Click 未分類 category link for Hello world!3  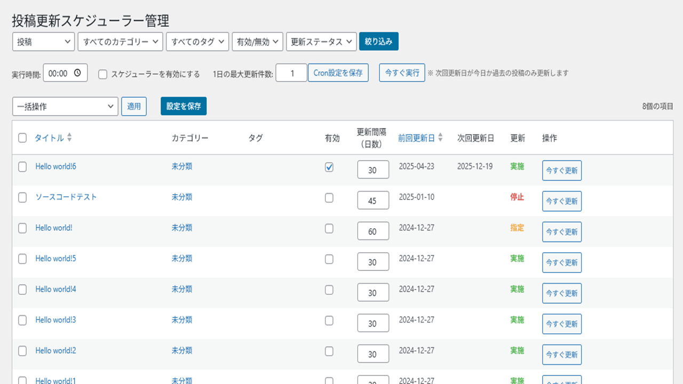point(181,320)
